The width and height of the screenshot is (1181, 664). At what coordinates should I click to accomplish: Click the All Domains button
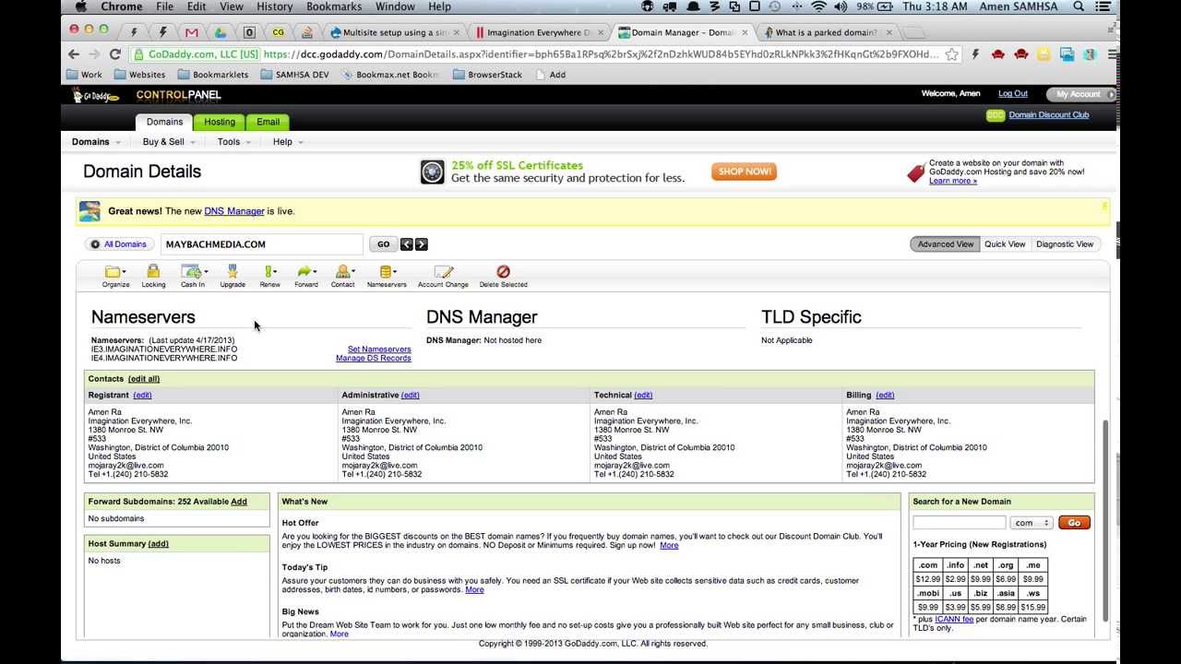pyautogui.click(x=119, y=244)
